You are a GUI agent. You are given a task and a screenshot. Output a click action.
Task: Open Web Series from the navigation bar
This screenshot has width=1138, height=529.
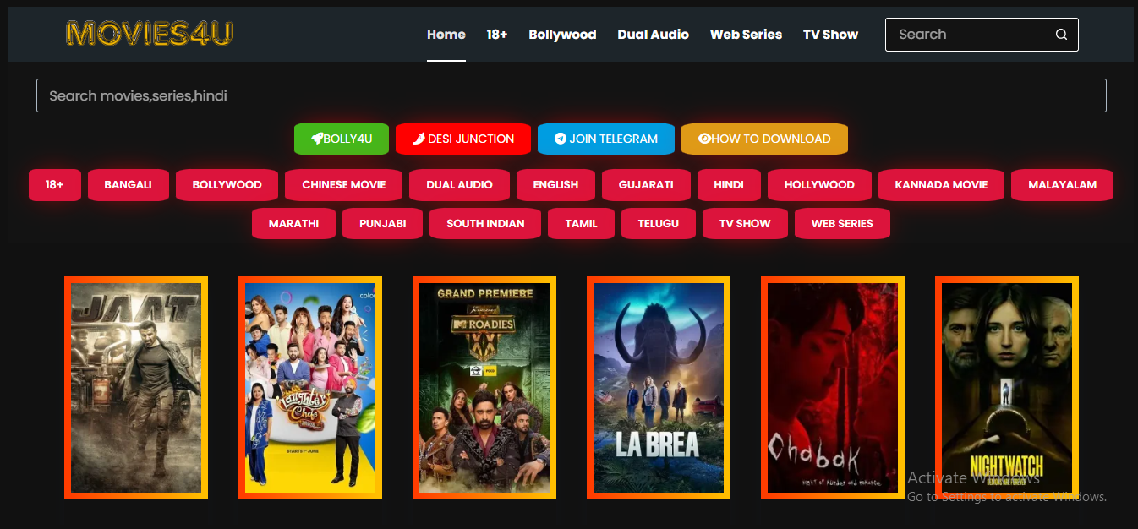(746, 35)
